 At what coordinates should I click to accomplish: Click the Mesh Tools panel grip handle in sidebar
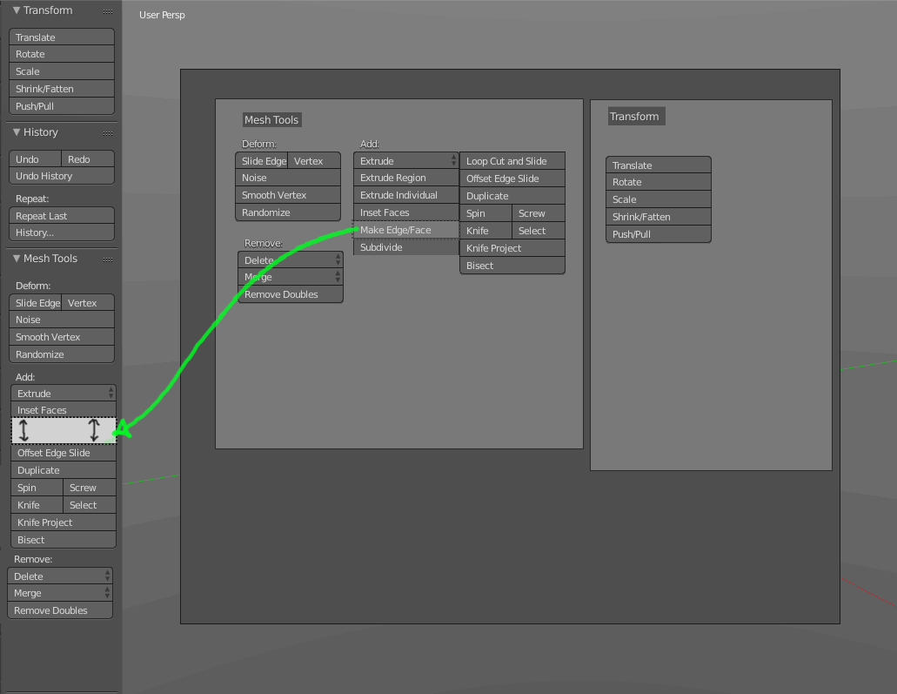108,259
